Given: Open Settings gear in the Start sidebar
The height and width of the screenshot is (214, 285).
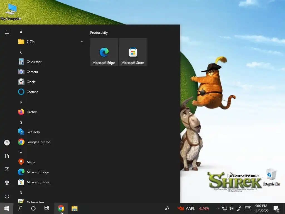Looking at the screenshot, I should pos(7,183).
